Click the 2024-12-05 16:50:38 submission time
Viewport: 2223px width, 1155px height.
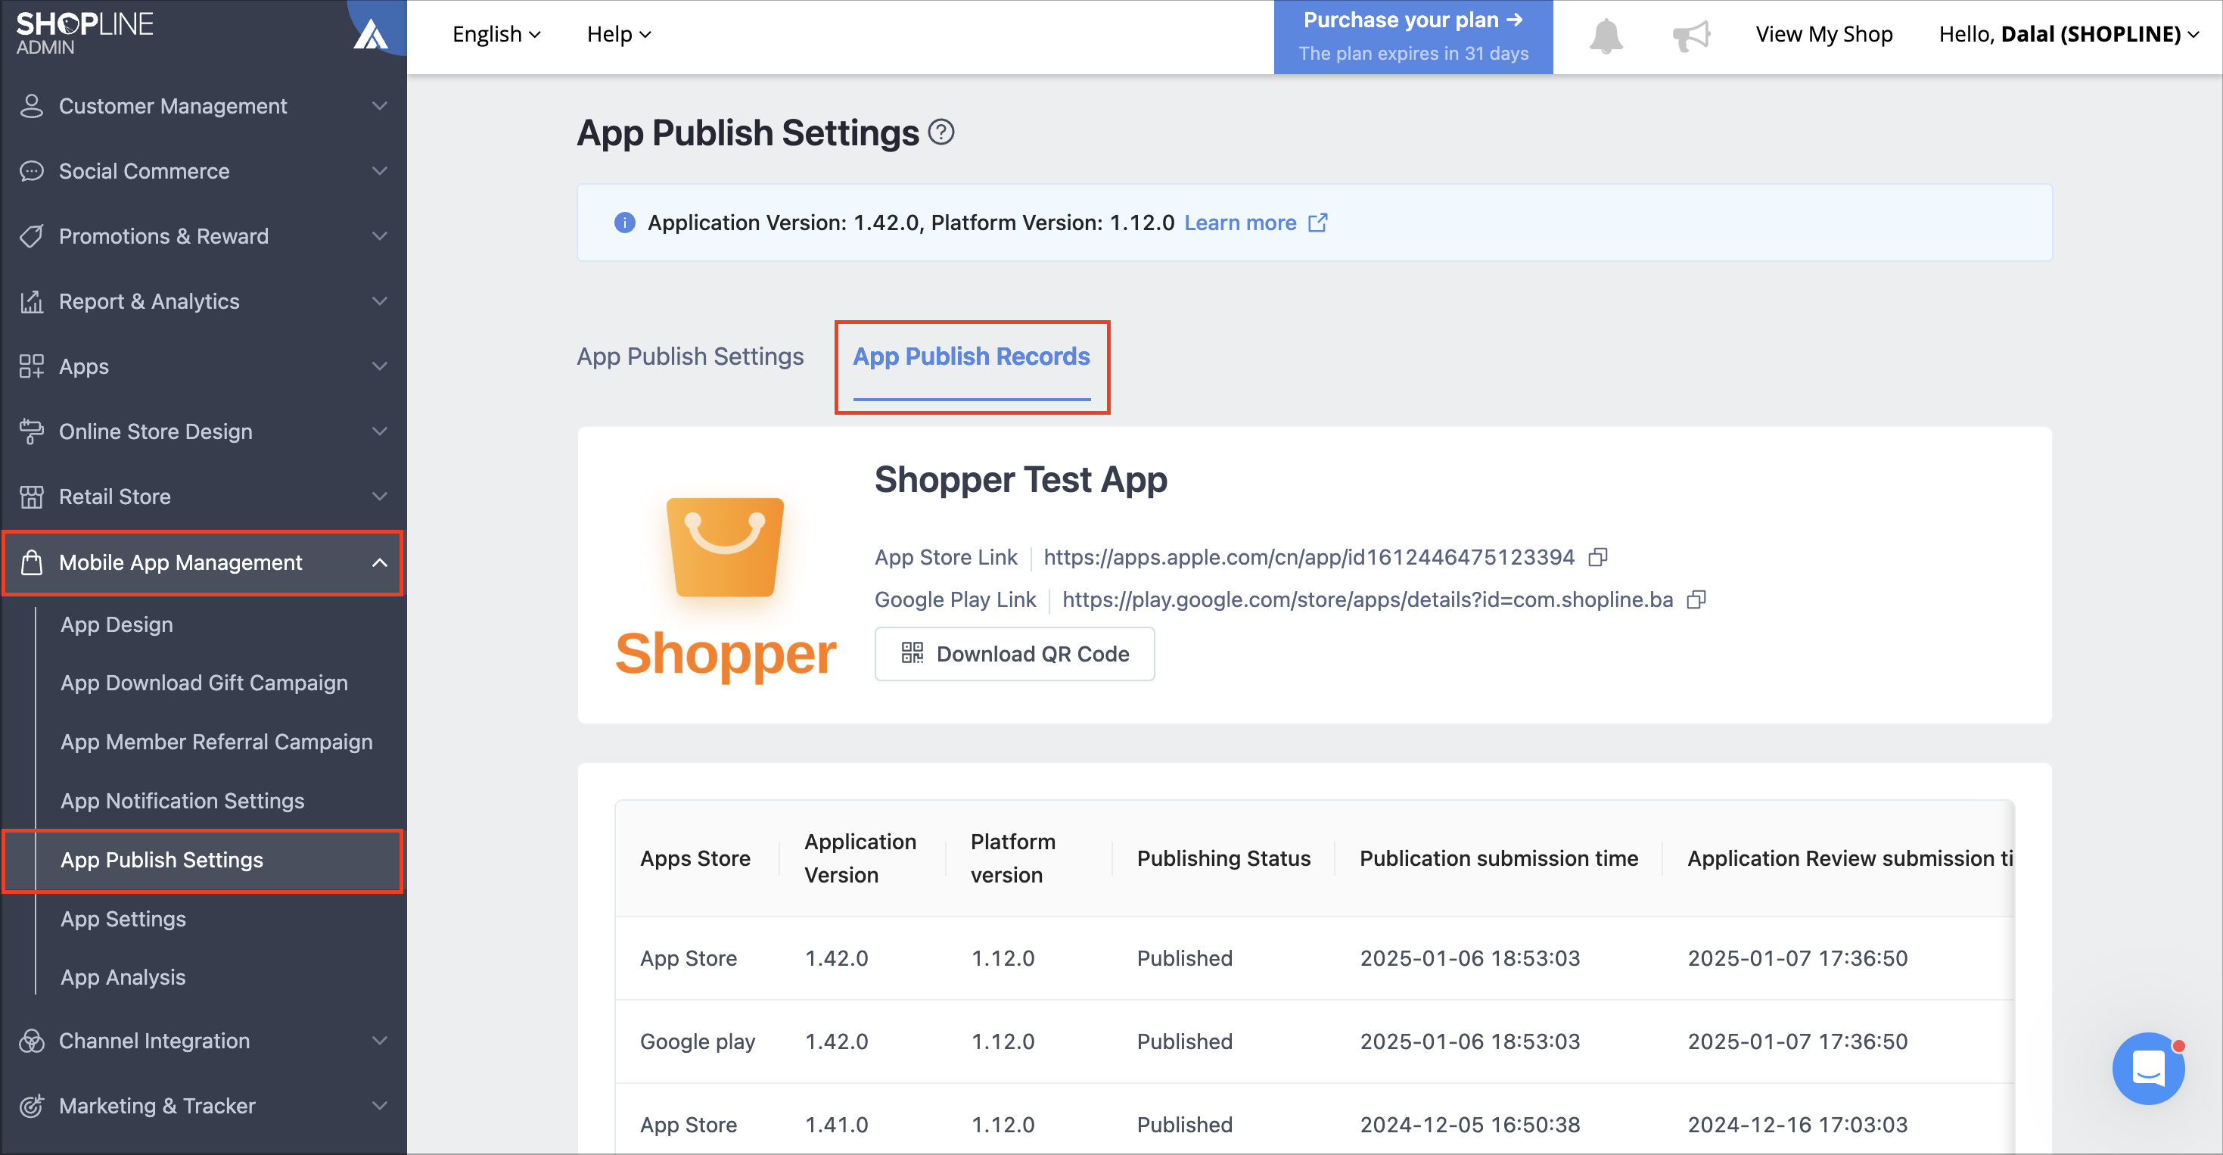(x=1469, y=1125)
